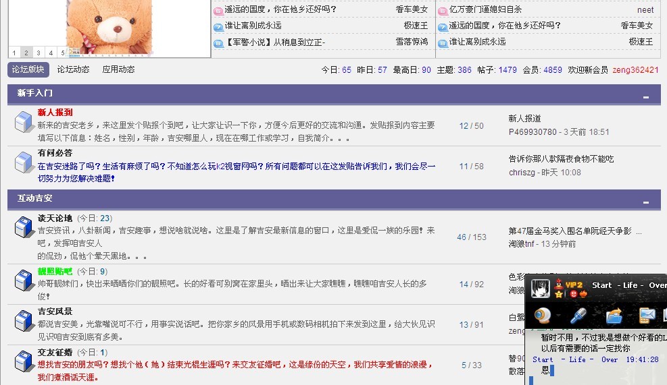This screenshot has width=667, height=385.
Task: Click the send file folder icon in QQ chat
Action: click(x=614, y=316)
